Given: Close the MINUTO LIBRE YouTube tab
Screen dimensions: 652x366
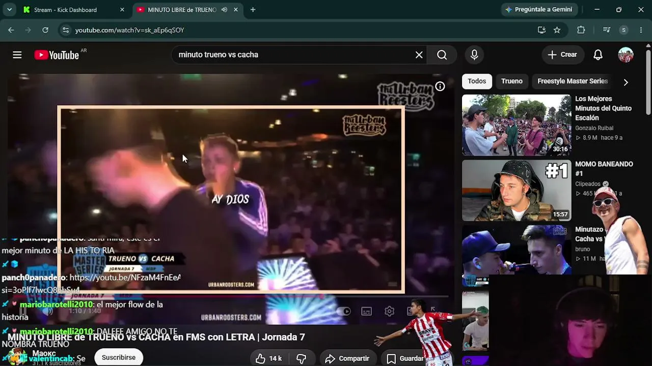Looking at the screenshot, I should (236, 10).
